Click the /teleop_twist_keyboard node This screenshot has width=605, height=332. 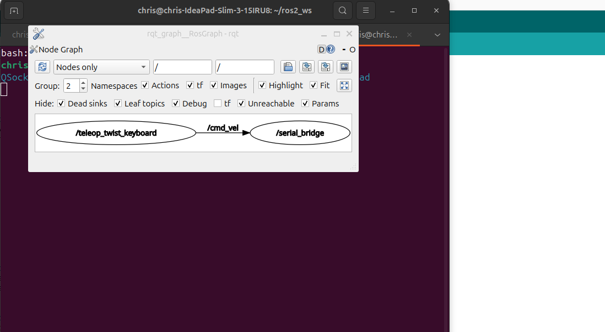point(116,133)
